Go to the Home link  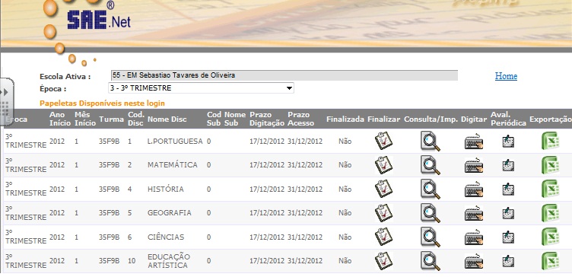click(506, 76)
